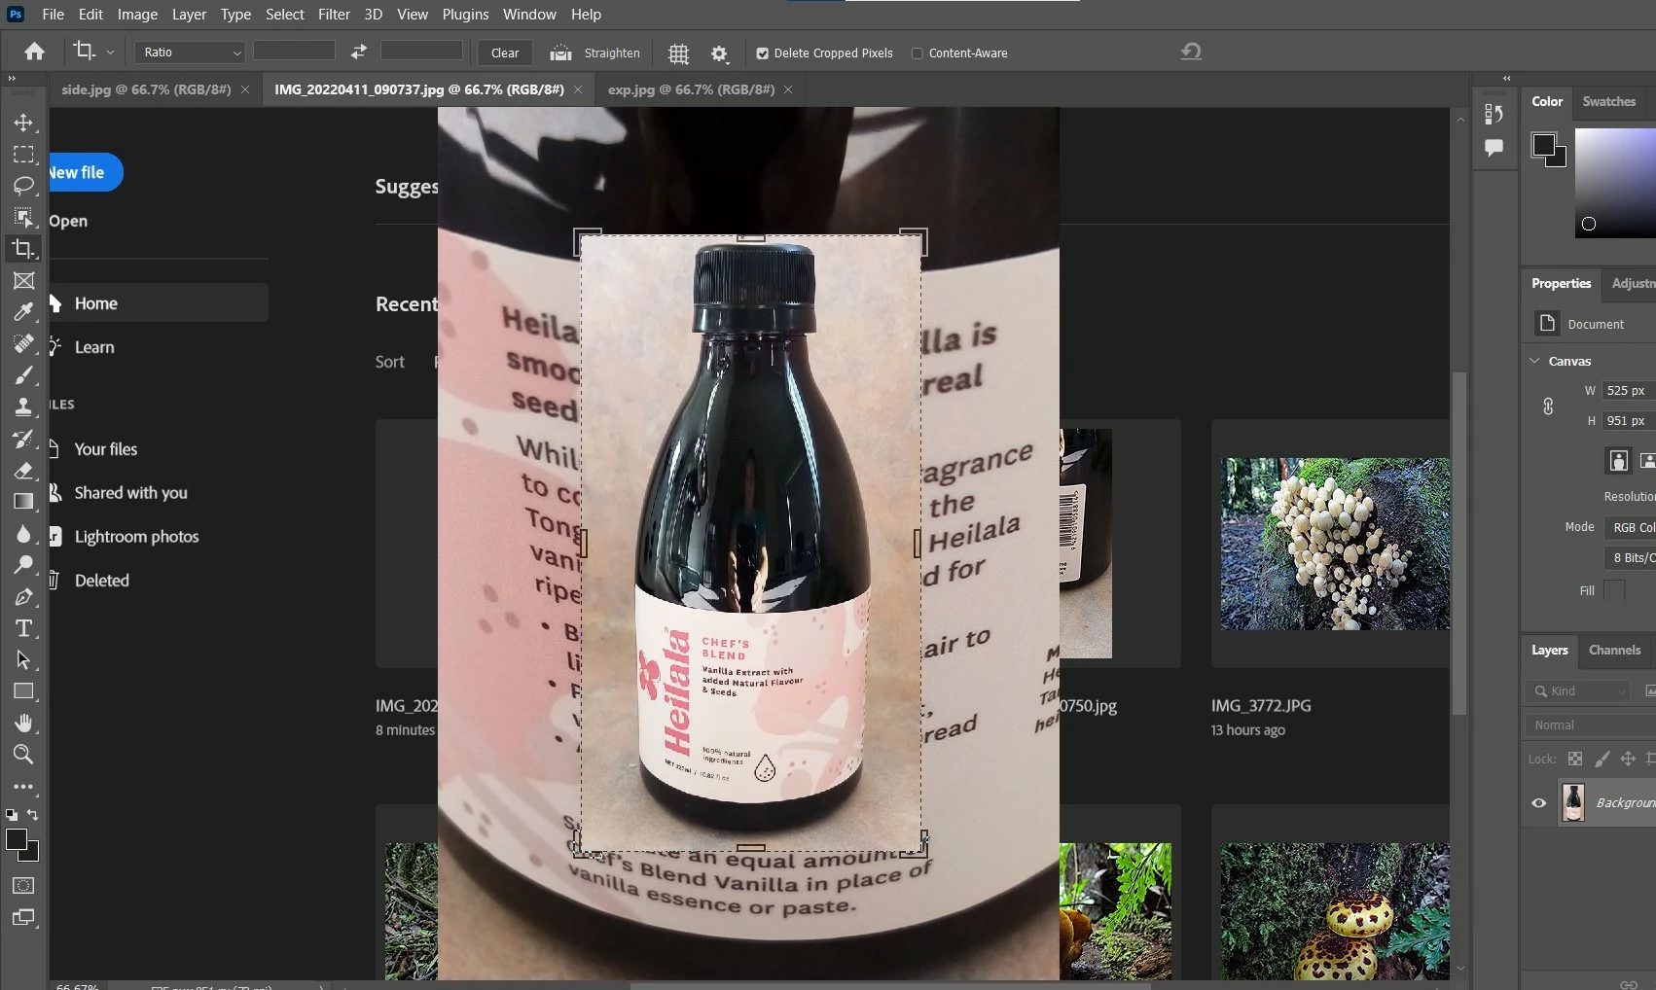Select the Zoom tool
The width and height of the screenshot is (1656, 990).
click(x=23, y=755)
